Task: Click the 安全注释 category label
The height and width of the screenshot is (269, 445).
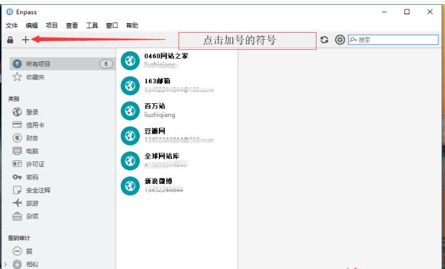Action: click(38, 190)
